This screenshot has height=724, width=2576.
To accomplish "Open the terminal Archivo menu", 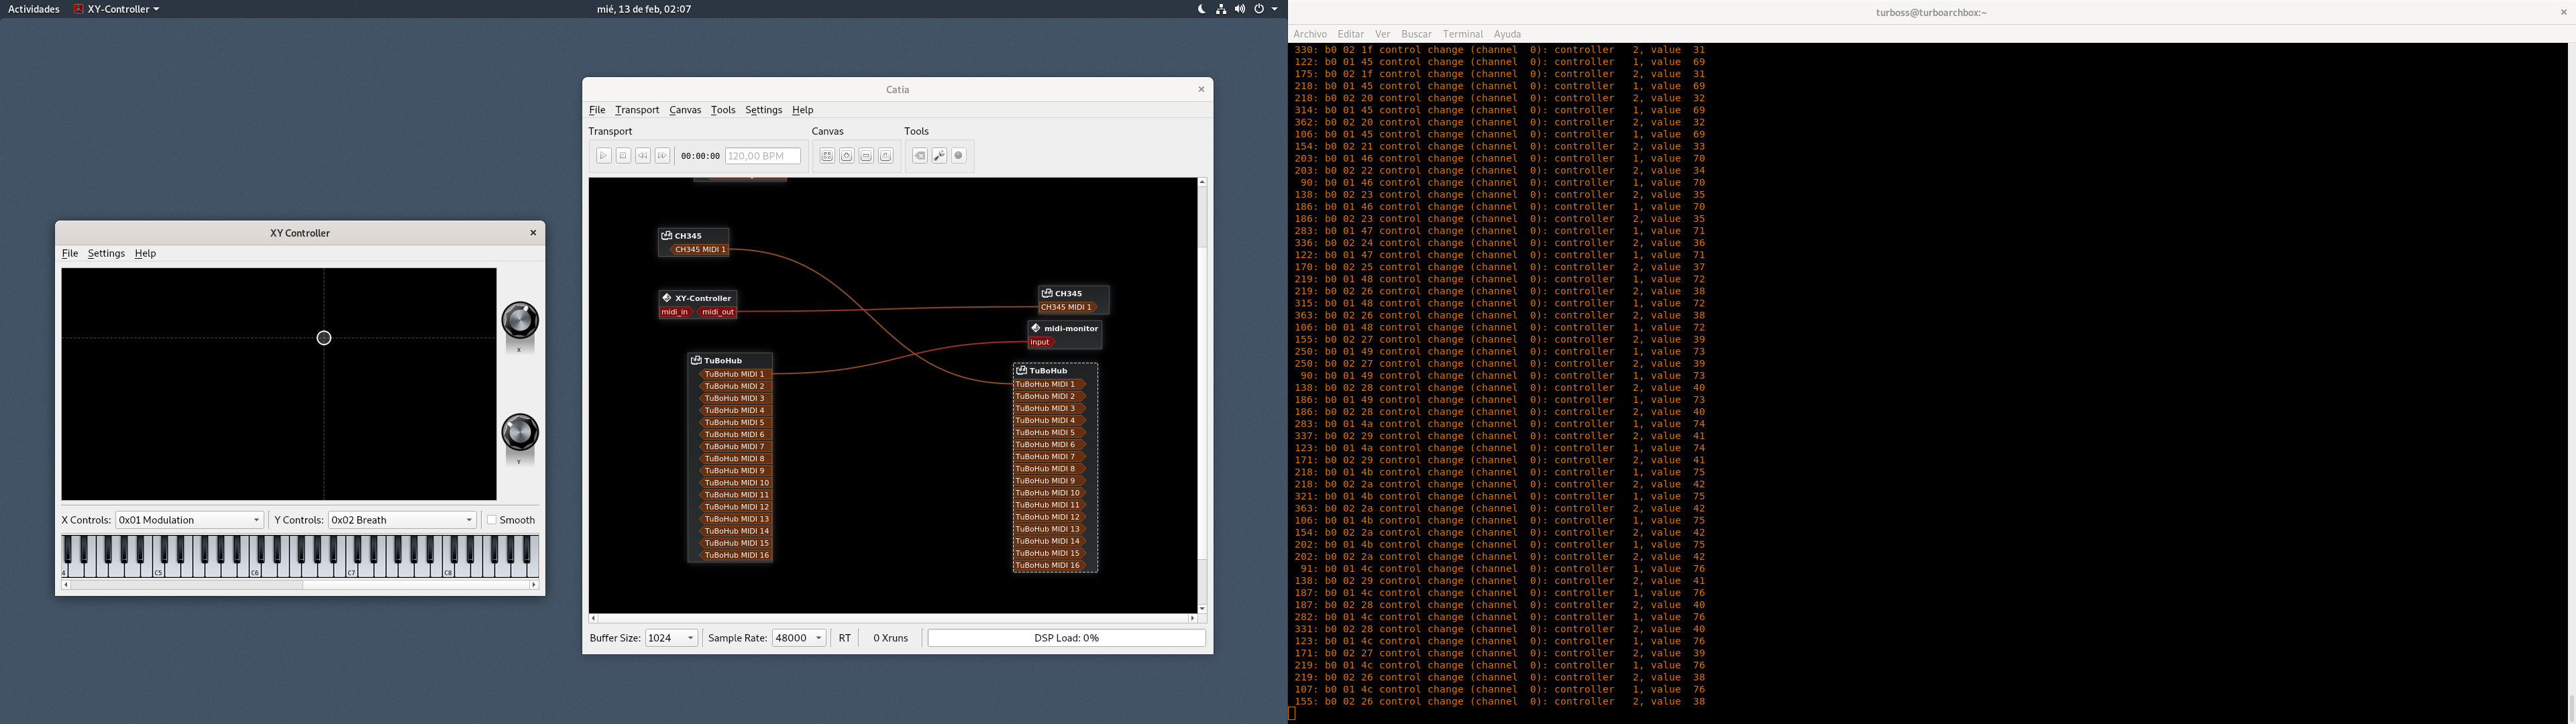I will pyautogui.click(x=1310, y=34).
